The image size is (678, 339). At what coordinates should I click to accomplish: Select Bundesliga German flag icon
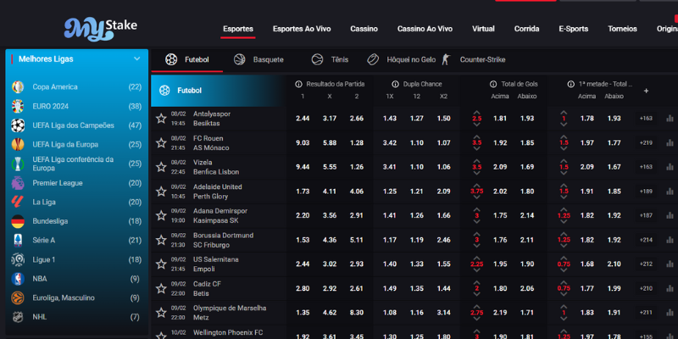pyautogui.click(x=18, y=221)
